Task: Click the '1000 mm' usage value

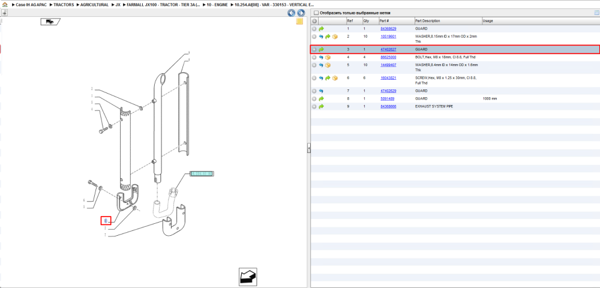Action: pos(490,98)
